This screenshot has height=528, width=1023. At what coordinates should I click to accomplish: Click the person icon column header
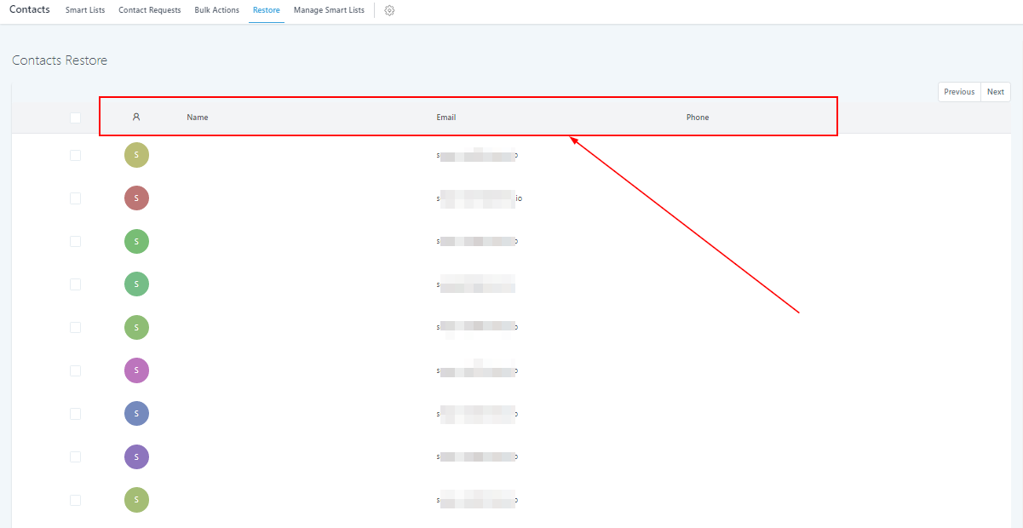click(x=136, y=118)
